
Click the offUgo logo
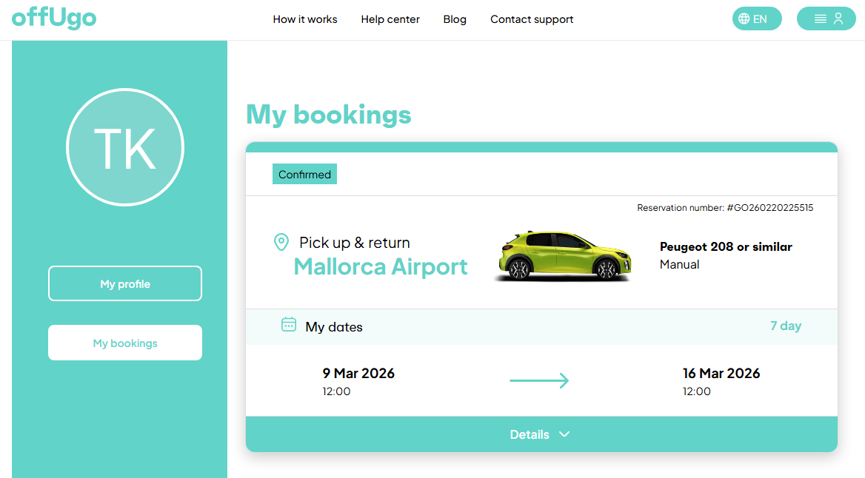[x=53, y=18]
